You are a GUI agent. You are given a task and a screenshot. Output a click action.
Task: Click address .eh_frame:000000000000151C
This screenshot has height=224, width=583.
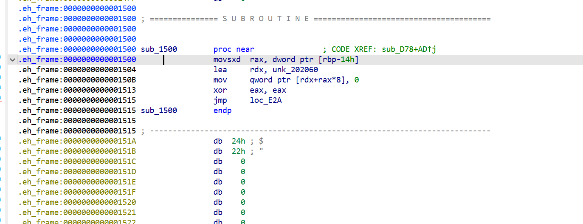coord(77,162)
